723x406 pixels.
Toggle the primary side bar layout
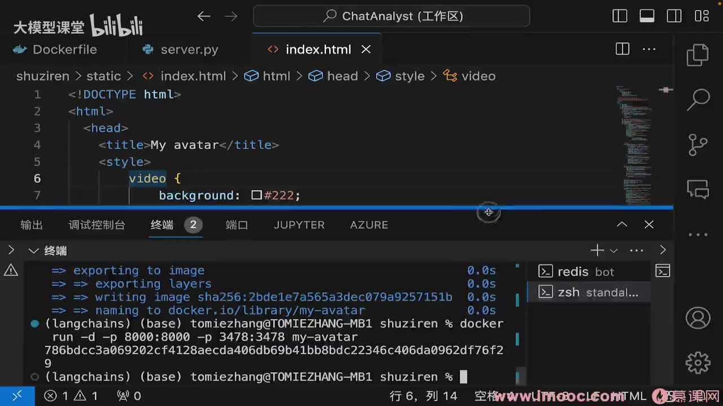[x=620, y=16]
